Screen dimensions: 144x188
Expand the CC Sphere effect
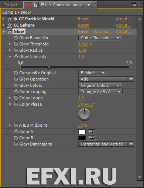[x=4, y=25]
